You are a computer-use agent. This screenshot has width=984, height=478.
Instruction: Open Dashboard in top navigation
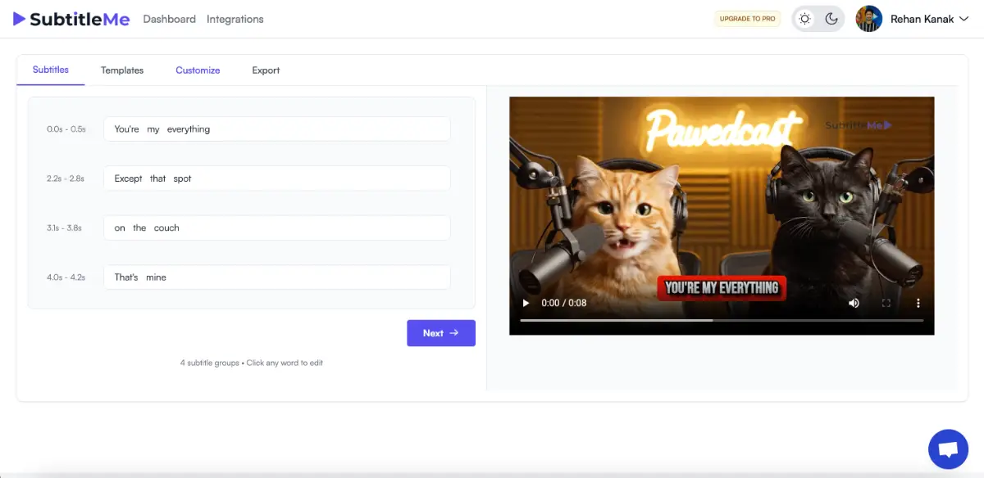(169, 19)
